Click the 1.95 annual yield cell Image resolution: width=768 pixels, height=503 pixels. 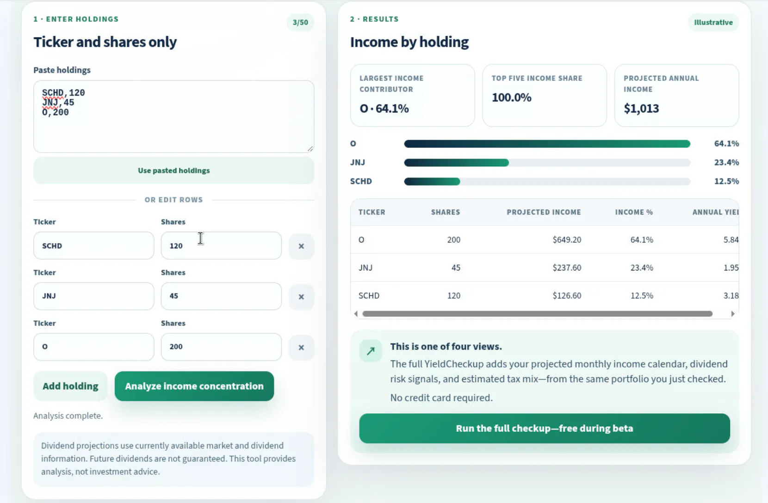coord(731,268)
